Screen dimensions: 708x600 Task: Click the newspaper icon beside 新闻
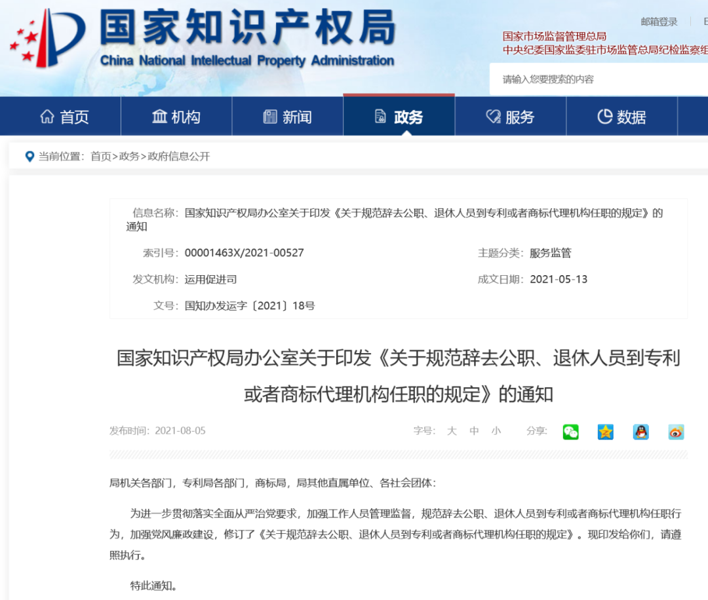tap(270, 117)
